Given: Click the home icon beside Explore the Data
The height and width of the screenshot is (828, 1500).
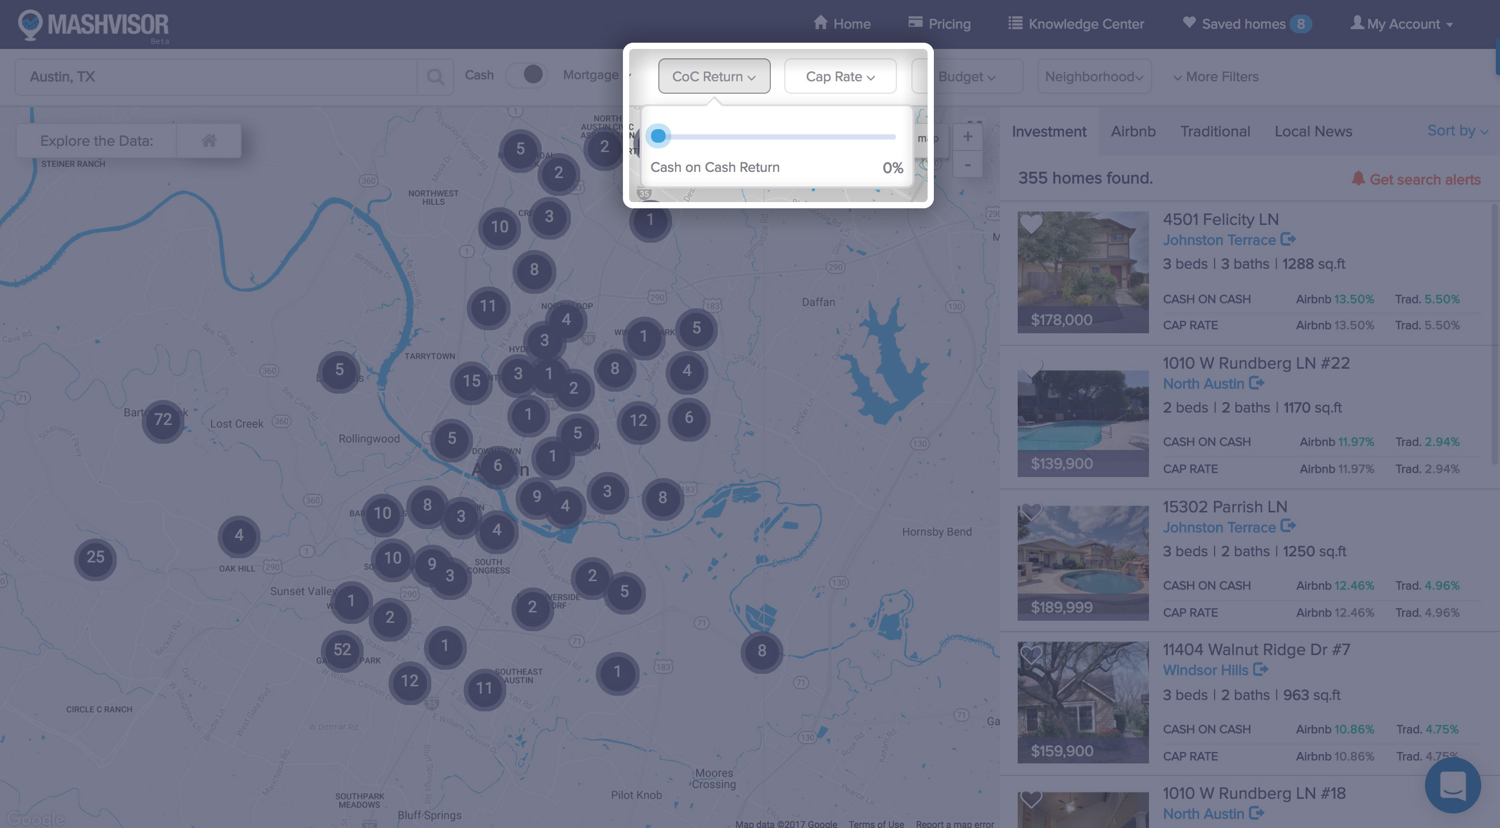Looking at the screenshot, I should click(x=209, y=140).
